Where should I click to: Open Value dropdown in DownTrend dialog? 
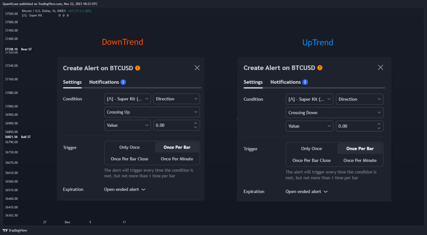coord(128,125)
